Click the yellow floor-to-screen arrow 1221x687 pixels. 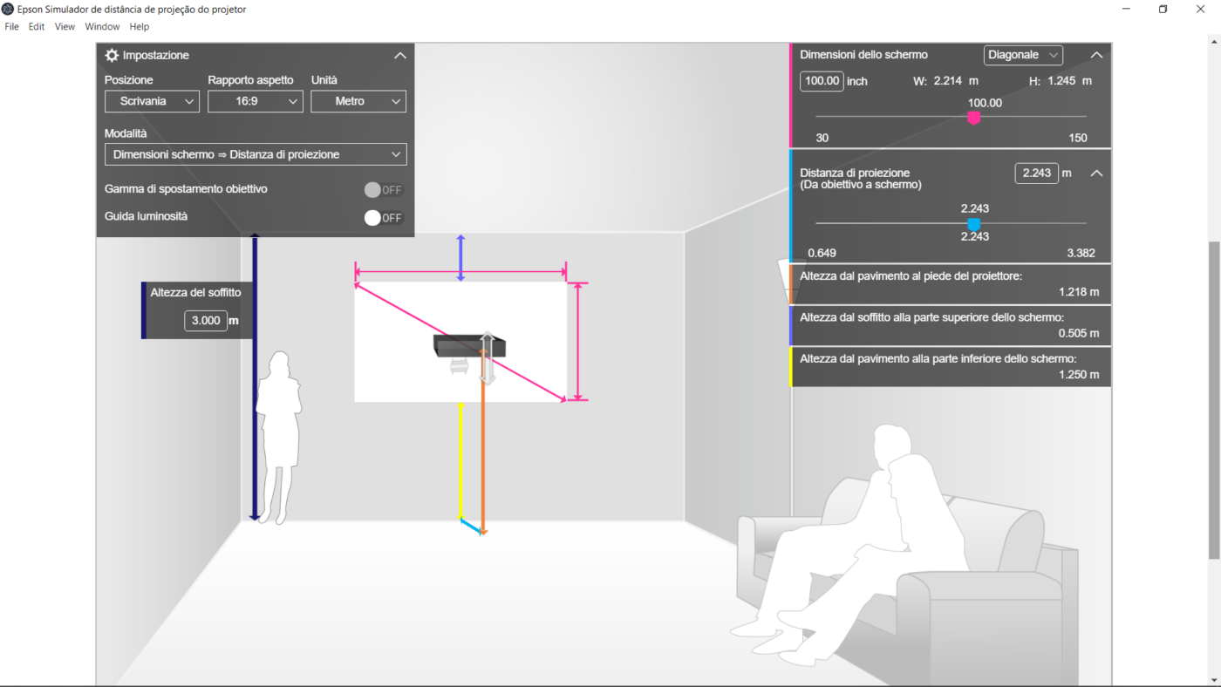tap(460, 461)
